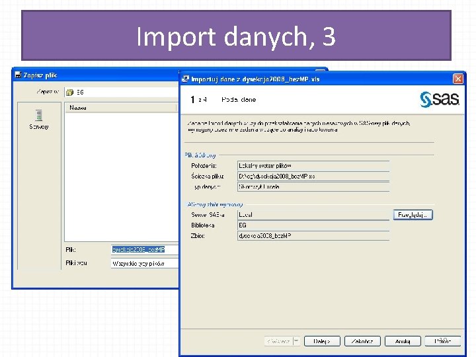Click the Zapisz plik window title bar
This screenshot has height=357, width=476.
pos(96,75)
